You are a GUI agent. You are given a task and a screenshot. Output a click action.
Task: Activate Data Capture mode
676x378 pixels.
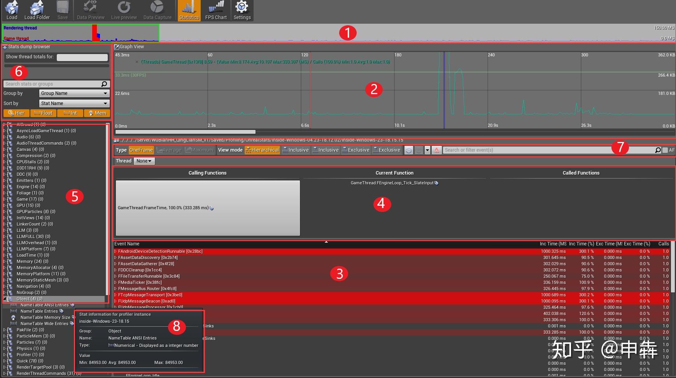(157, 10)
